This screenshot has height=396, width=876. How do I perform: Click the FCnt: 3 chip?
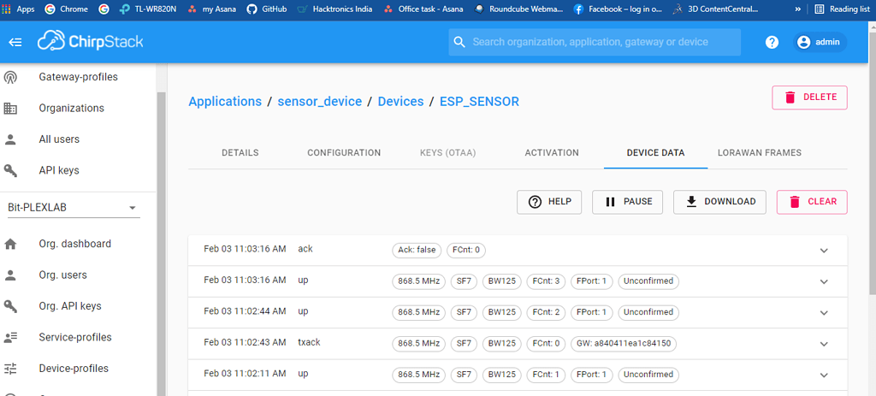coord(547,281)
